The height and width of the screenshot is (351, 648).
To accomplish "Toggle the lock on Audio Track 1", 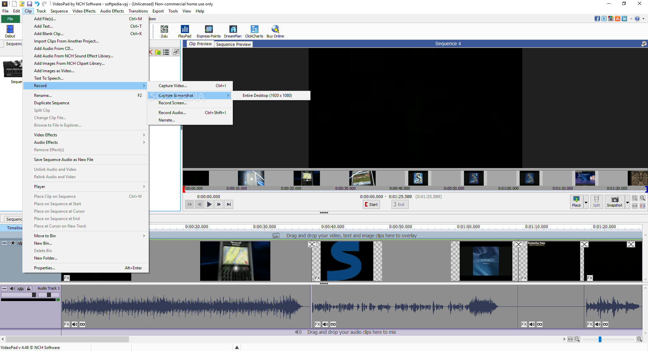I will click(29, 289).
